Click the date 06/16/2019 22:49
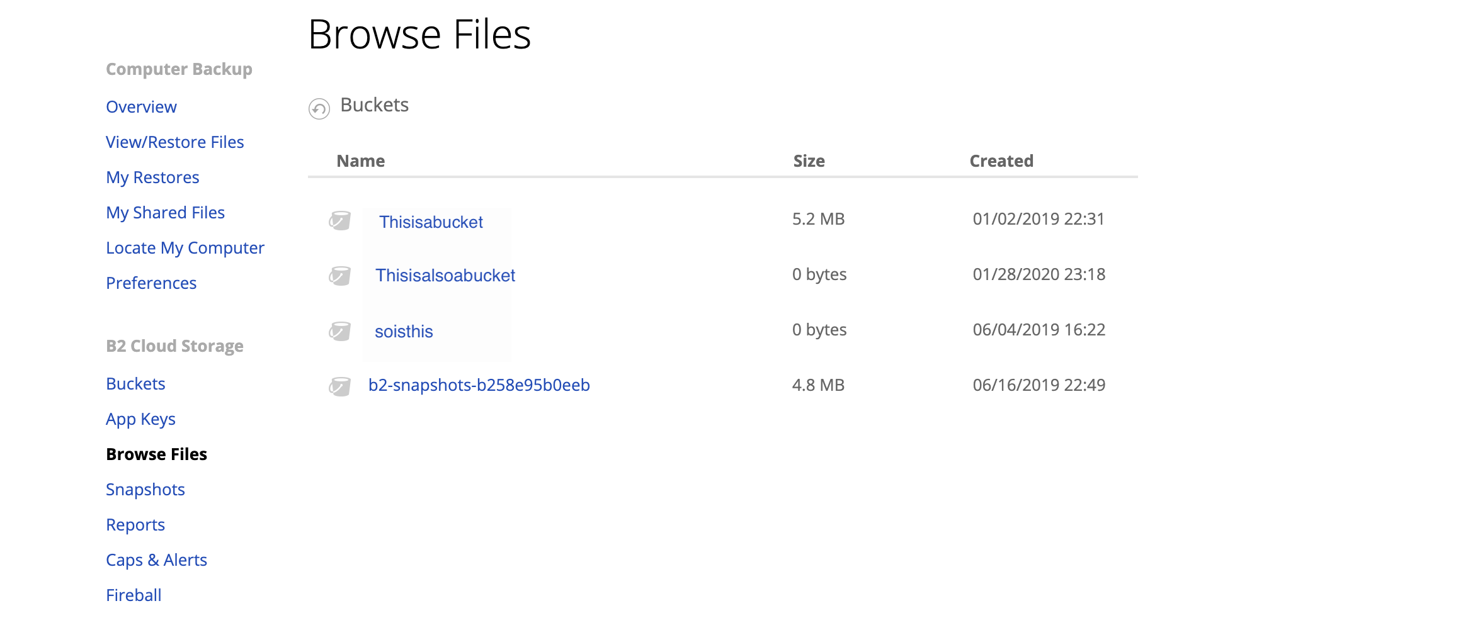This screenshot has height=635, width=1463. coord(1039,385)
